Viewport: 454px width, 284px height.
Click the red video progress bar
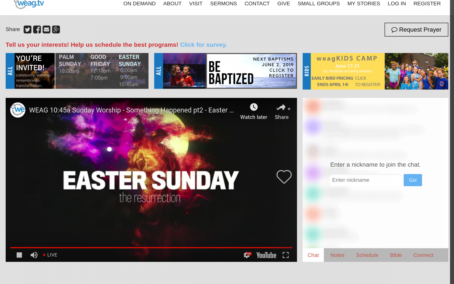point(151,247)
